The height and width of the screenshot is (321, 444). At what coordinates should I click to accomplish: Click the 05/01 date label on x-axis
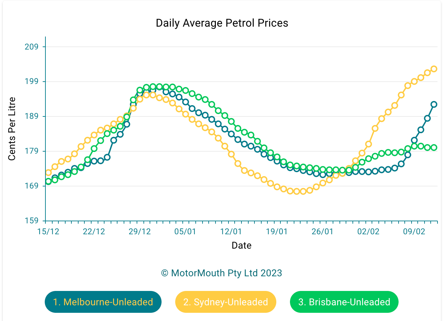(185, 232)
